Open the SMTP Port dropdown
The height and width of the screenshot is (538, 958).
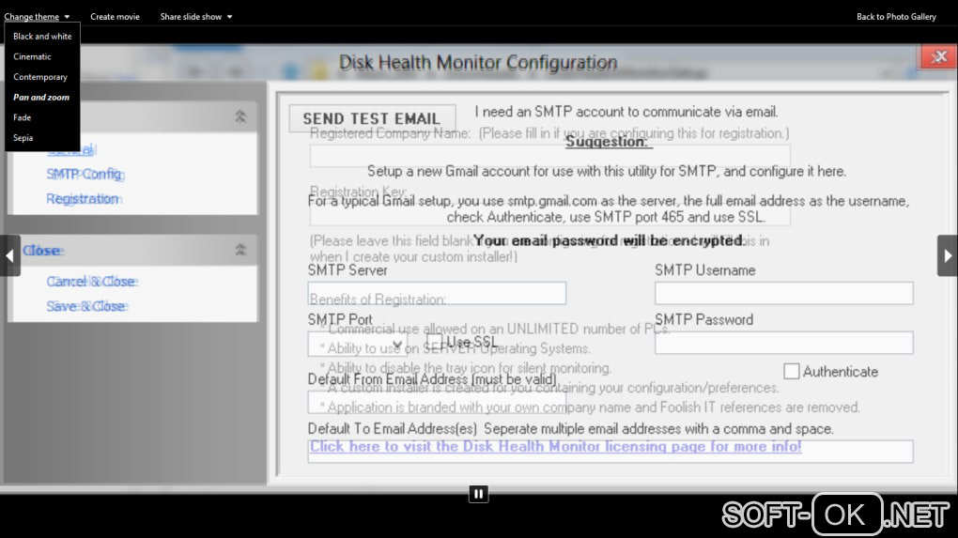[x=358, y=345]
